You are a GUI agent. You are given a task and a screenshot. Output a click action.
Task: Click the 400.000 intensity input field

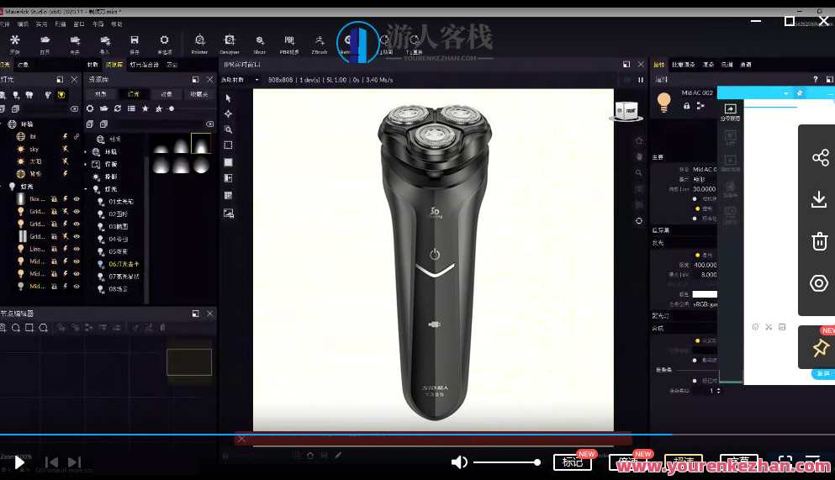(x=705, y=265)
